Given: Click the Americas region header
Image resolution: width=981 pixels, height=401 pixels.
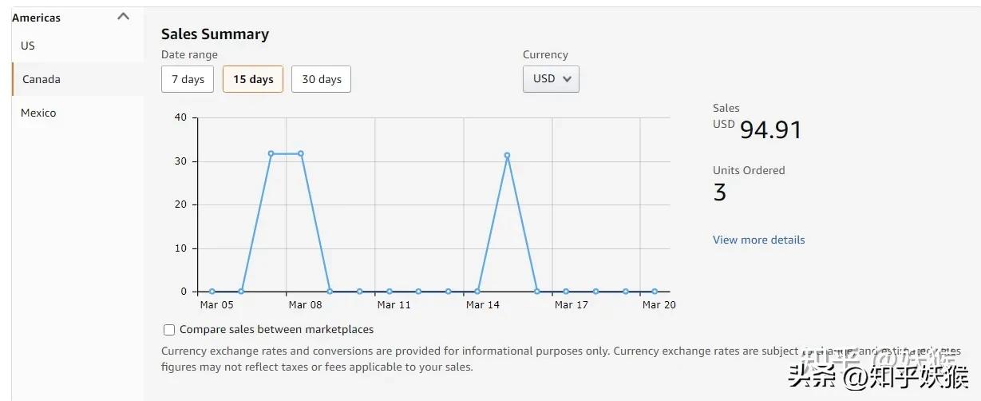Looking at the screenshot, I should (x=37, y=18).
